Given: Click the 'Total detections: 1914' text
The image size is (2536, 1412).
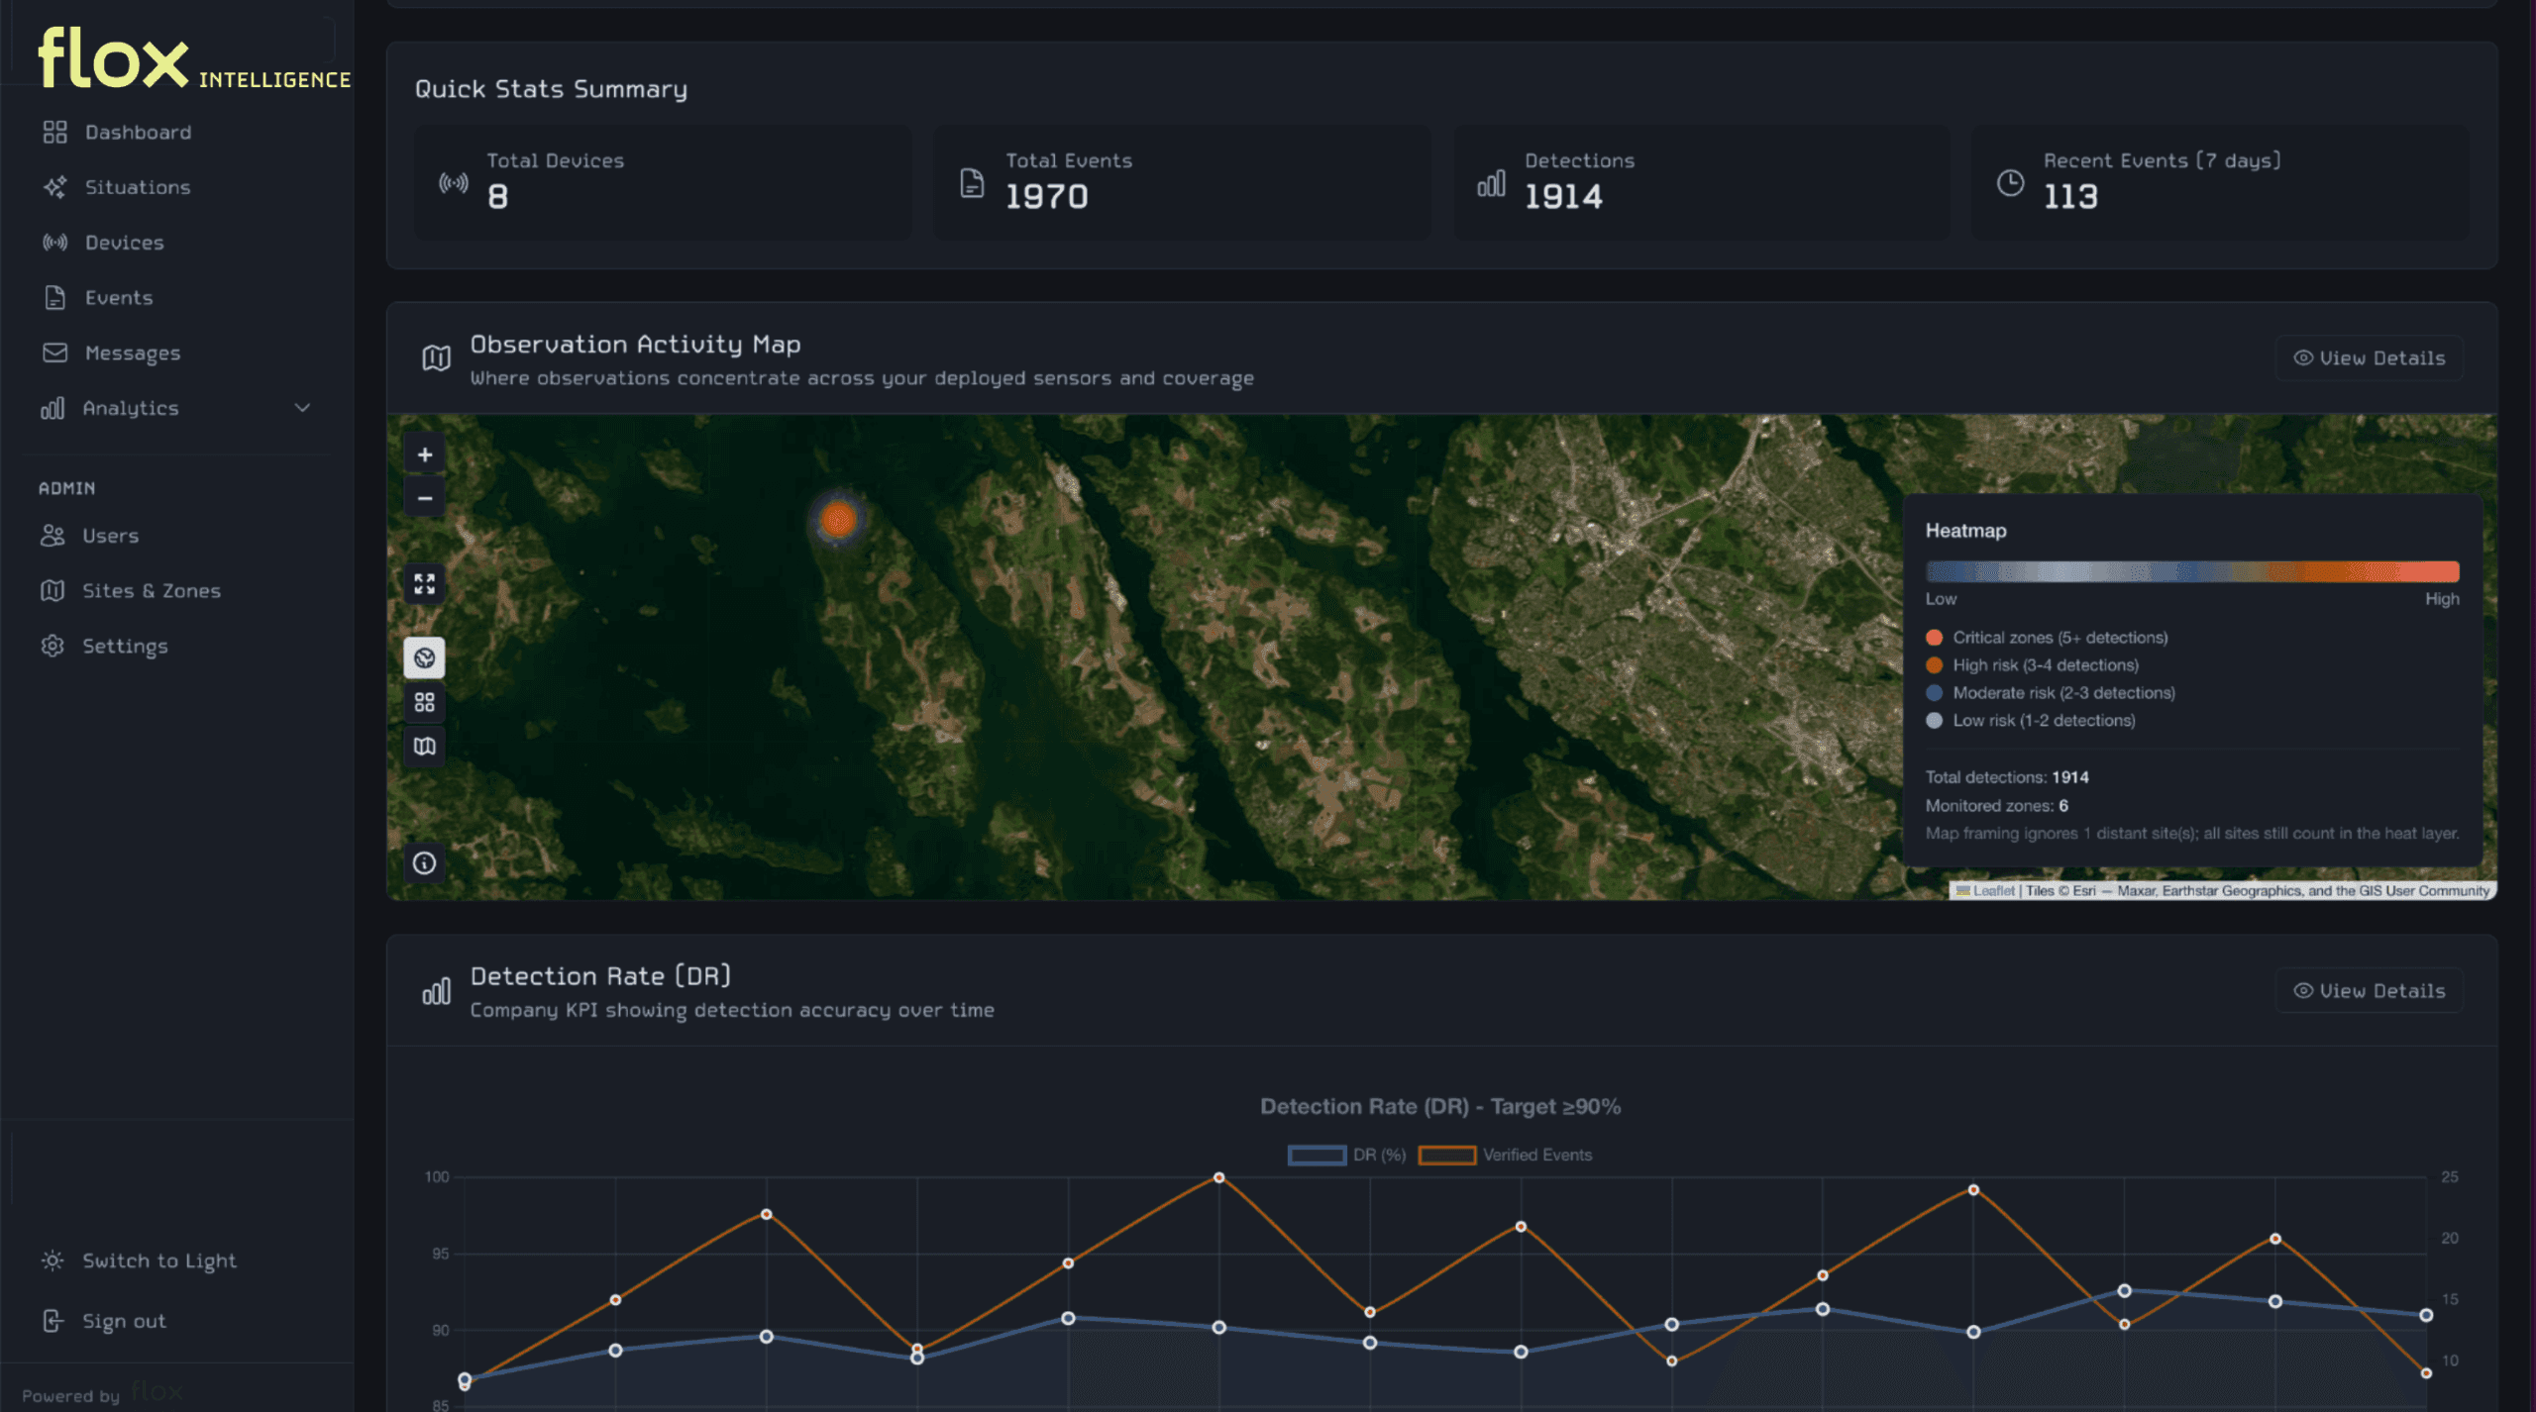Looking at the screenshot, I should pyautogui.click(x=2007, y=777).
